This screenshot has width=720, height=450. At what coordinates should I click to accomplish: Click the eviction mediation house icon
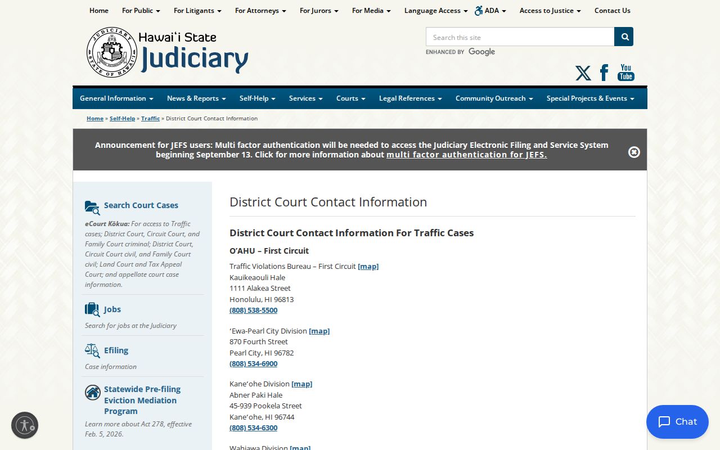[93, 392]
